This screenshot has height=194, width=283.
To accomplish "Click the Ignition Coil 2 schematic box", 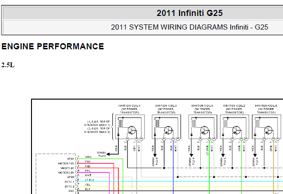I will pyautogui.click(x=235, y=127).
